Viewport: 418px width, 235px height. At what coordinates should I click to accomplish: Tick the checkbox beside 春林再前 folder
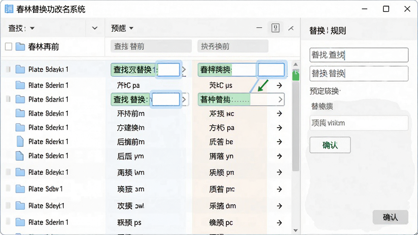[9, 47]
